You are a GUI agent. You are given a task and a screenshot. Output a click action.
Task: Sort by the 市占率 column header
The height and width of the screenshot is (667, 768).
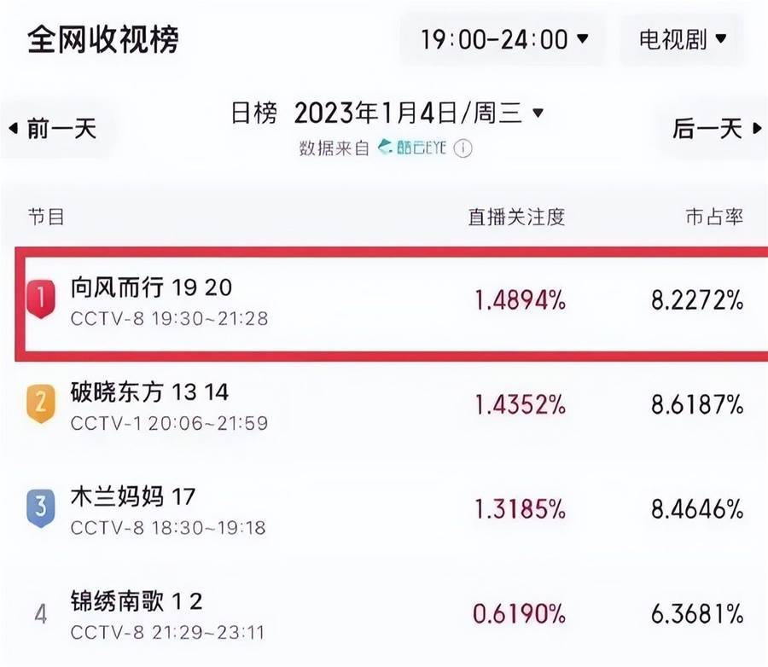pos(714,217)
